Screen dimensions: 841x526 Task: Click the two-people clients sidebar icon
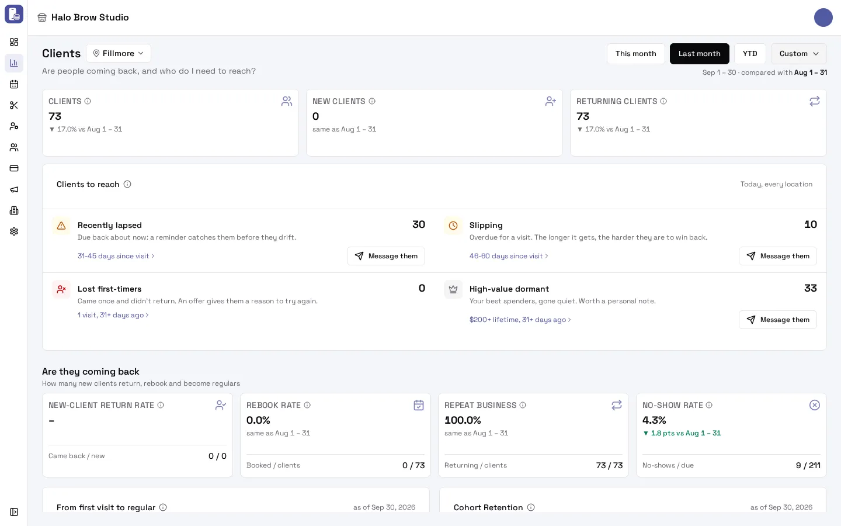click(x=14, y=147)
